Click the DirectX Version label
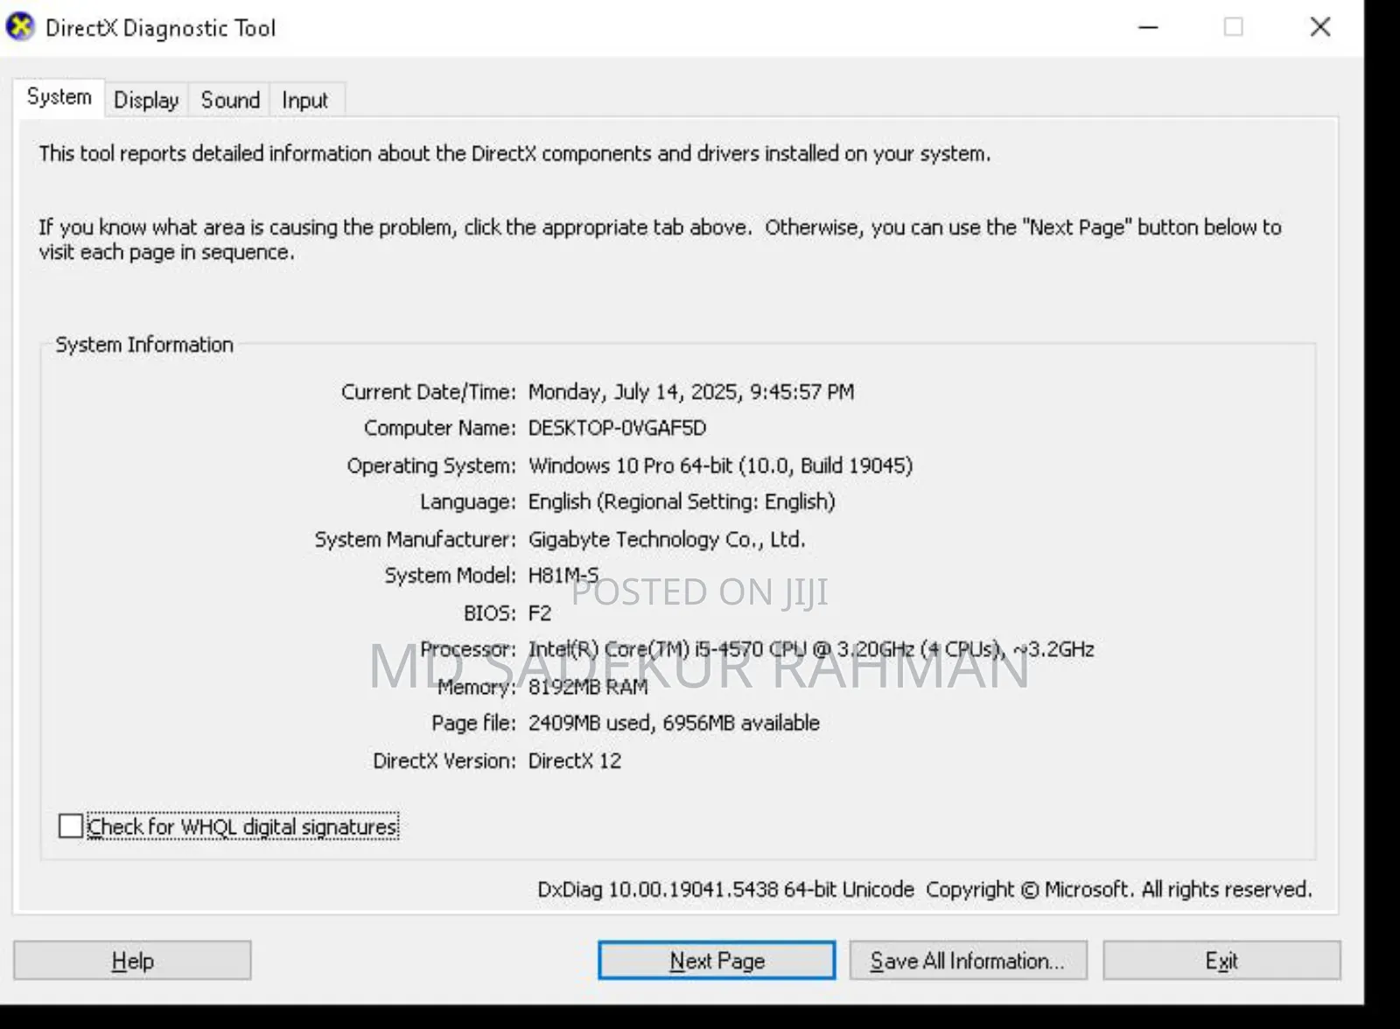 point(444,760)
